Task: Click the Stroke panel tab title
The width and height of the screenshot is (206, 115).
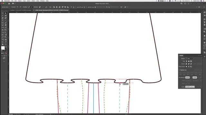Action: (181, 56)
